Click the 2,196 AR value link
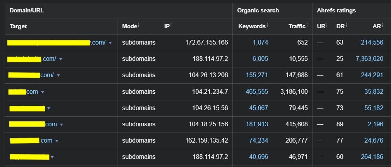Image resolution: width=391 pixels, height=167 pixels. coord(376,124)
